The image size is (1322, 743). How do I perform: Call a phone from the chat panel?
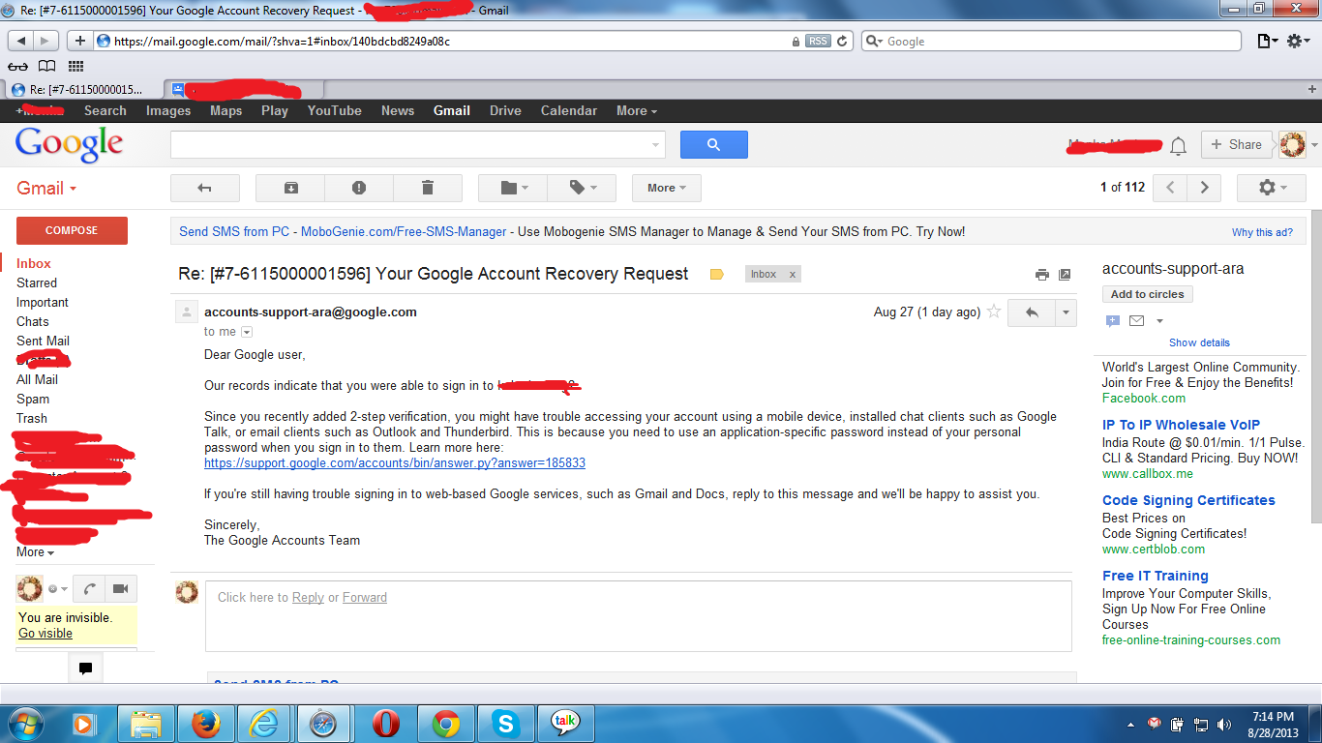click(89, 588)
